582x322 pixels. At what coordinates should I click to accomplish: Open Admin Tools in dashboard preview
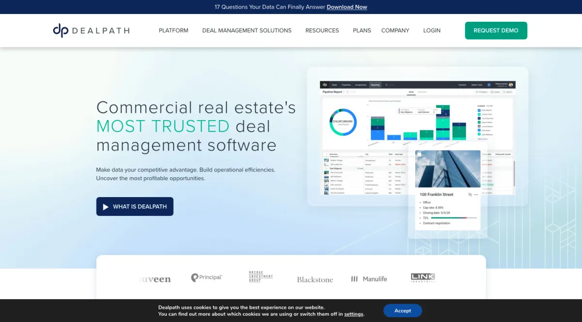pyautogui.click(x=477, y=85)
